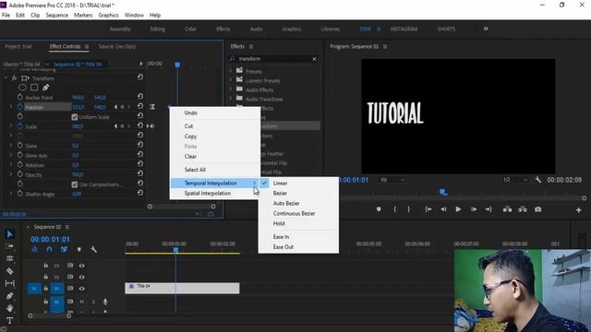Play the program monitor

coord(458,209)
